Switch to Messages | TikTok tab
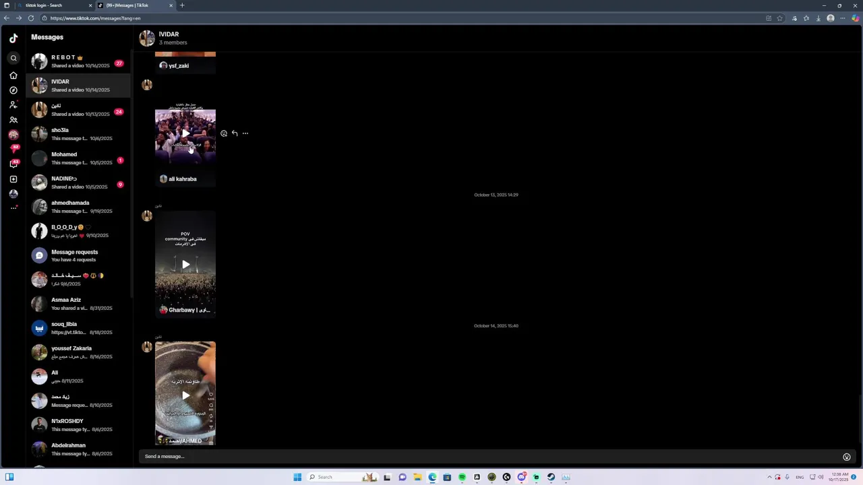Screen dimensions: 863x485 pyautogui.click(x=135, y=5)
